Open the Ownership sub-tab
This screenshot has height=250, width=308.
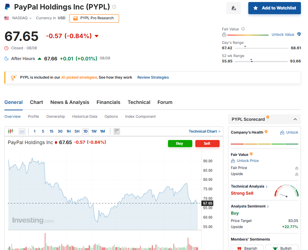[x=56, y=116]
